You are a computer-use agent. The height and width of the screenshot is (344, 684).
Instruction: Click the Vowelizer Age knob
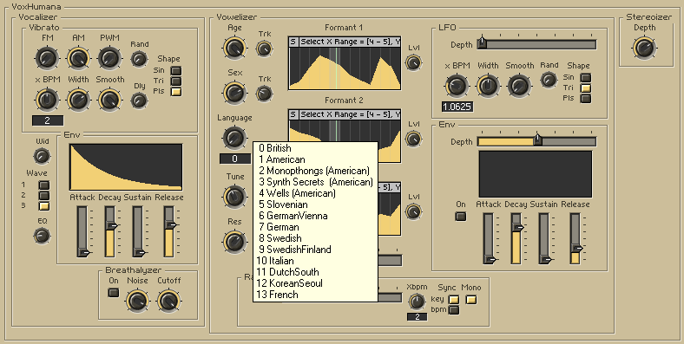click(234, 48)
